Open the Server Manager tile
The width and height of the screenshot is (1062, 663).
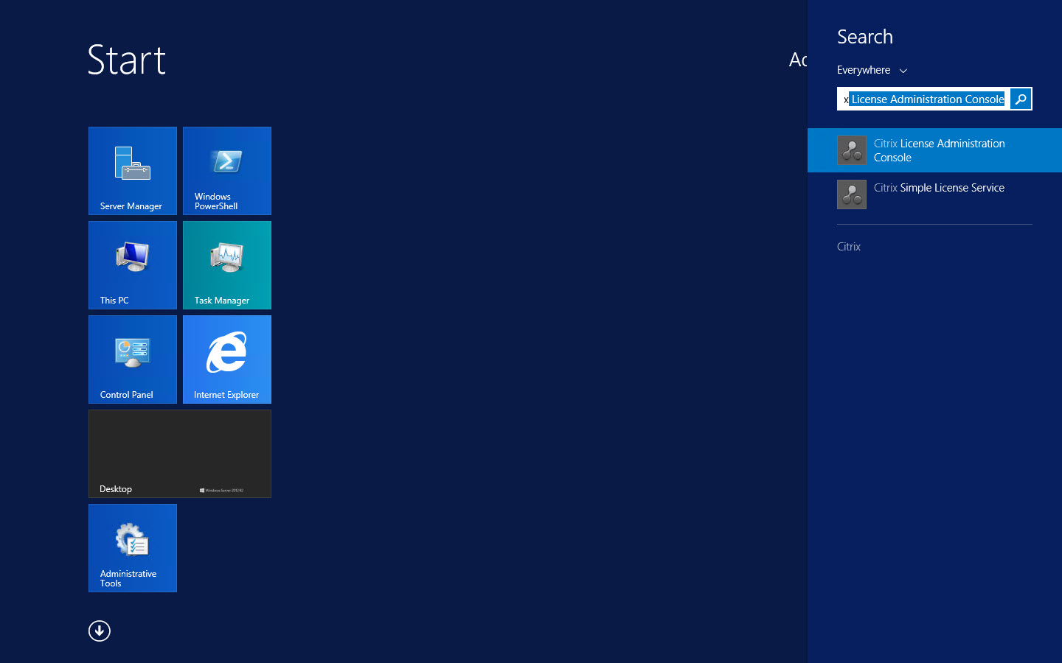click(133, 171)
